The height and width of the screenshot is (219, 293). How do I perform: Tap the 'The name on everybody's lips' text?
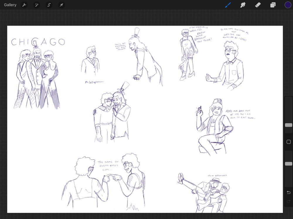(x=108, y=166)
